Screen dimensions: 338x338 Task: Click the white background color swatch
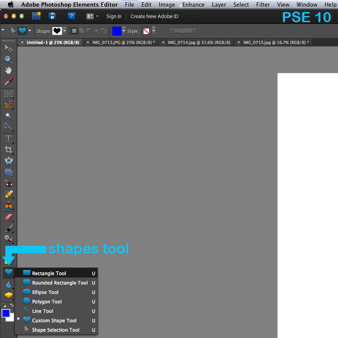pos(12,319)
